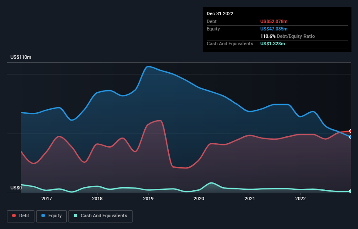This screenshot has height=229, width=358.
Task: Click the US$0 y-axis label
Action: [16, 188]
